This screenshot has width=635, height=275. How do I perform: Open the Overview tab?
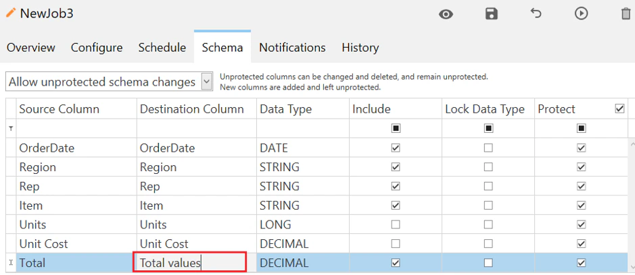31,48
